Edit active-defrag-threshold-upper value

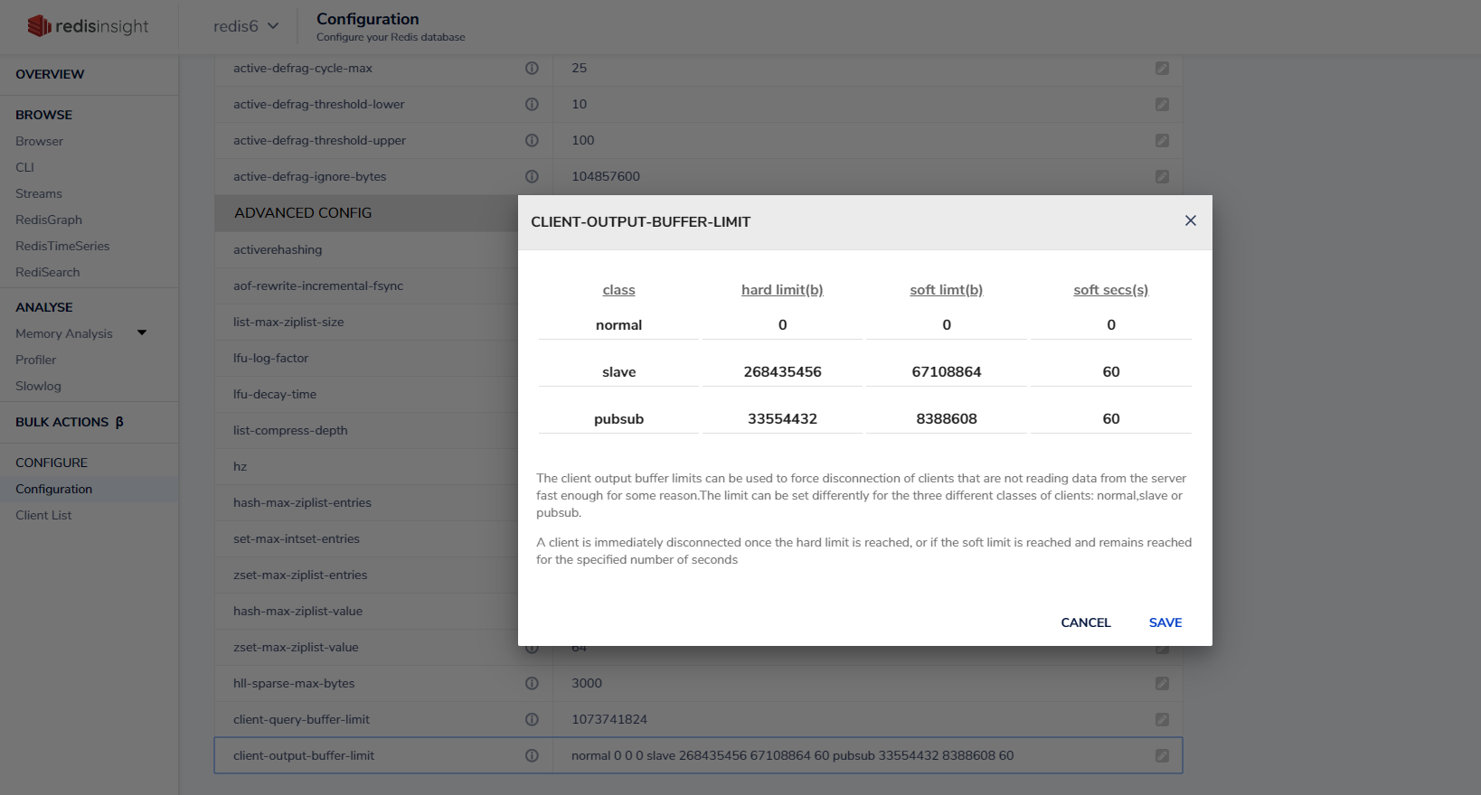click(x=1162, y=140)
